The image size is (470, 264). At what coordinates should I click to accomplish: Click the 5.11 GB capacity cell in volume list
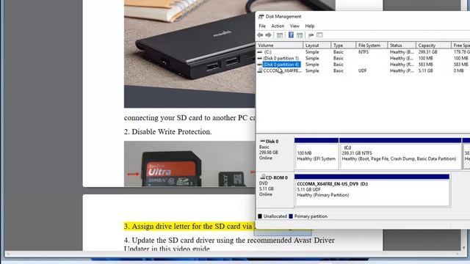point(426,71)
